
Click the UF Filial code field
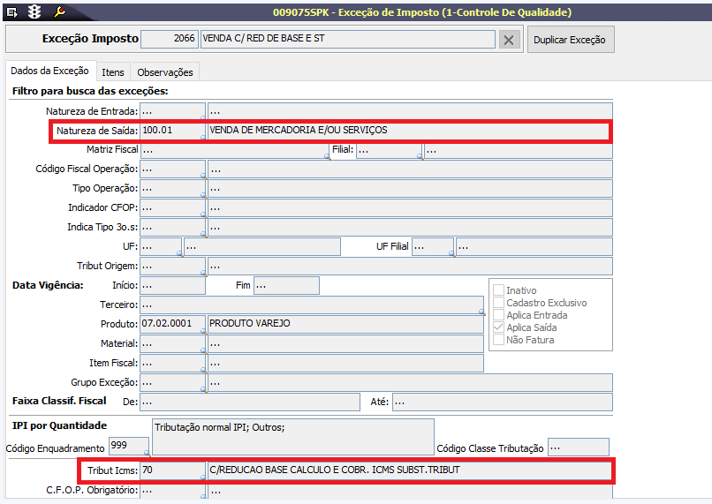(433, 247)
